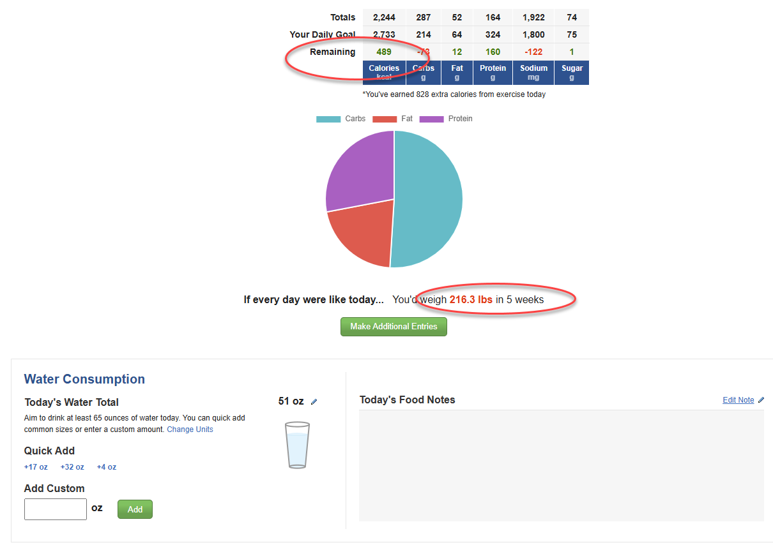Quick add +32 oz of water
773x545 pixels.
[72, 467]
